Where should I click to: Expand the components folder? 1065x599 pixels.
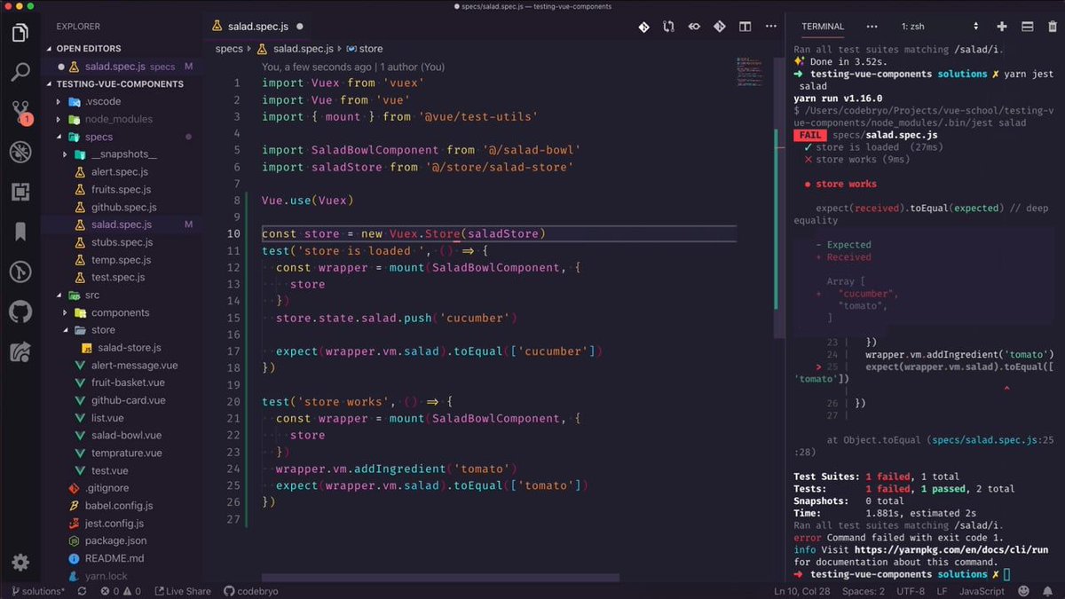[120, 312]
